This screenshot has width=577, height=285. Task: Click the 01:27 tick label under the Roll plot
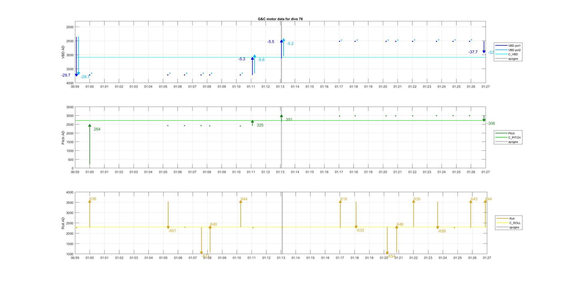[487, 258]
